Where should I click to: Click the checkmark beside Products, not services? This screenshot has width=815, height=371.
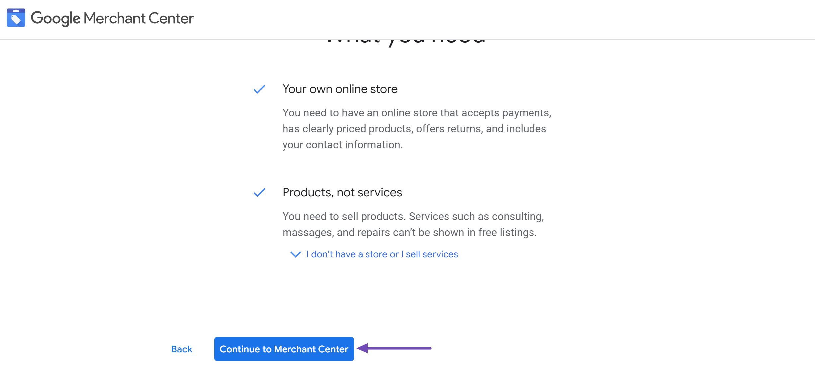(259, 192)
